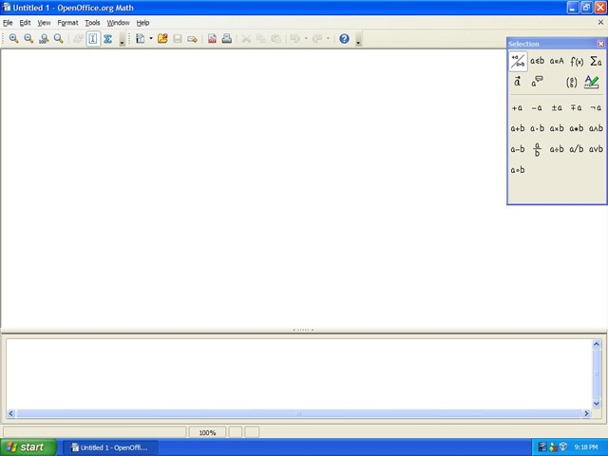The width and height of the screenshot is (608, 456).
Task: Insert a×b cross multiplication operator
Action: (x=557, y=128)
